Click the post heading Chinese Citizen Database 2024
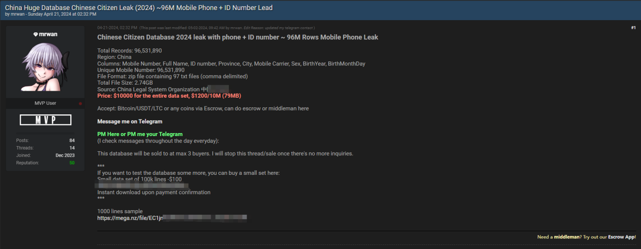641x249 pixels. click(237, 37)
